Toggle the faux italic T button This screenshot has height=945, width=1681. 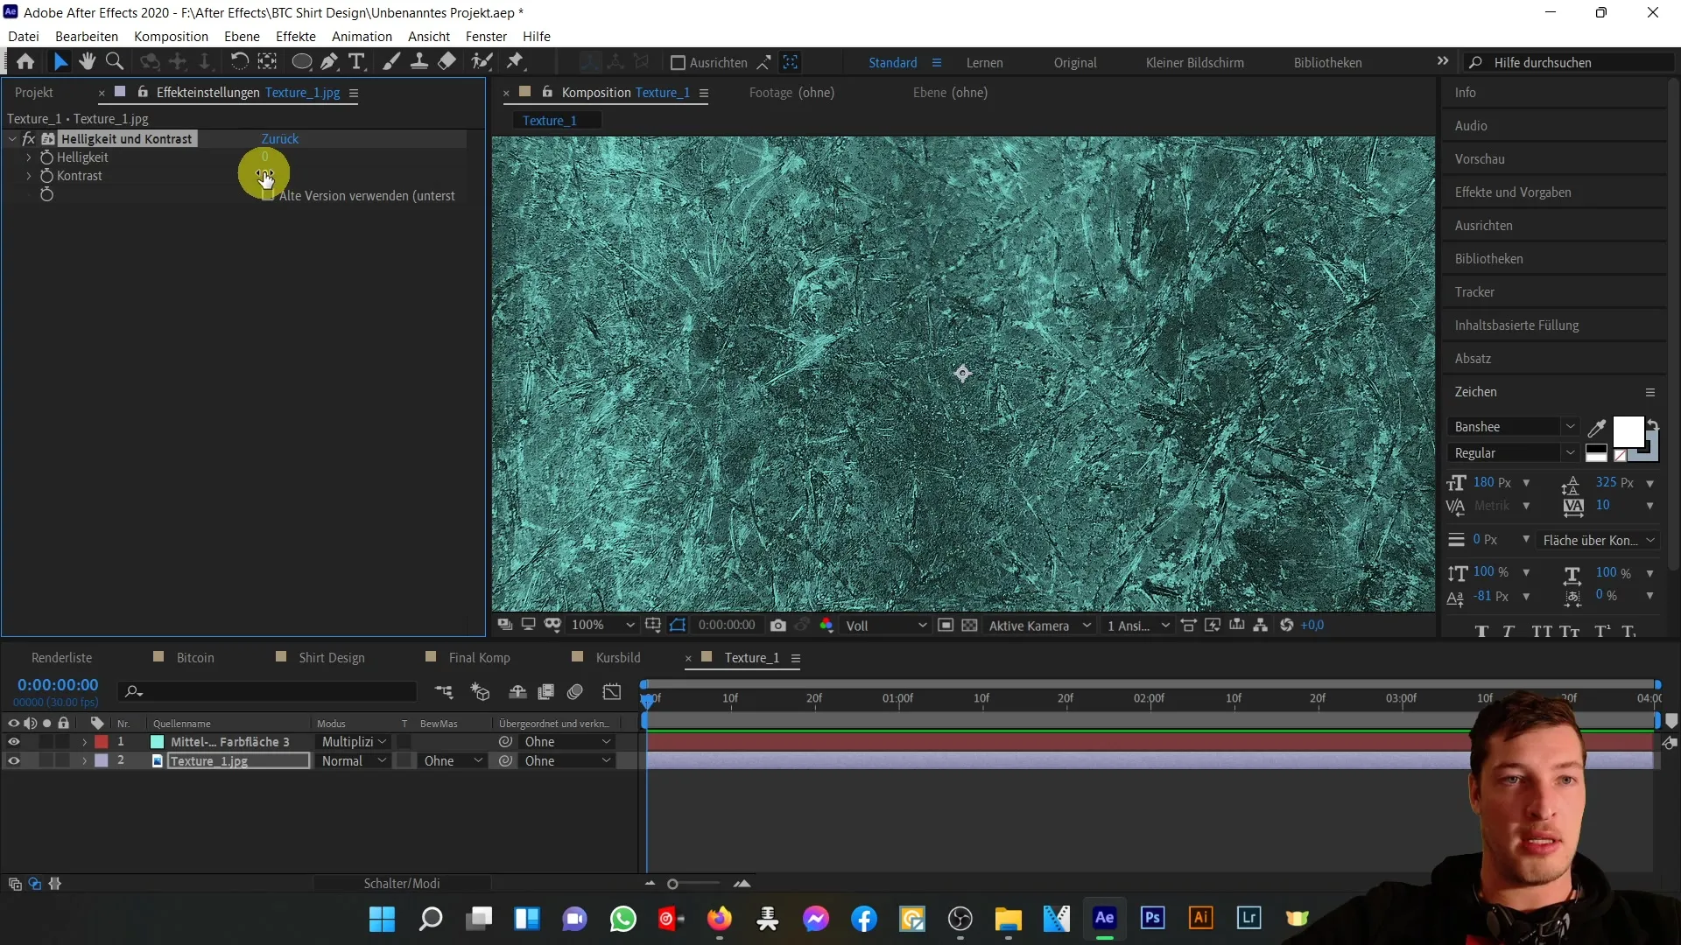[1509, 632]
